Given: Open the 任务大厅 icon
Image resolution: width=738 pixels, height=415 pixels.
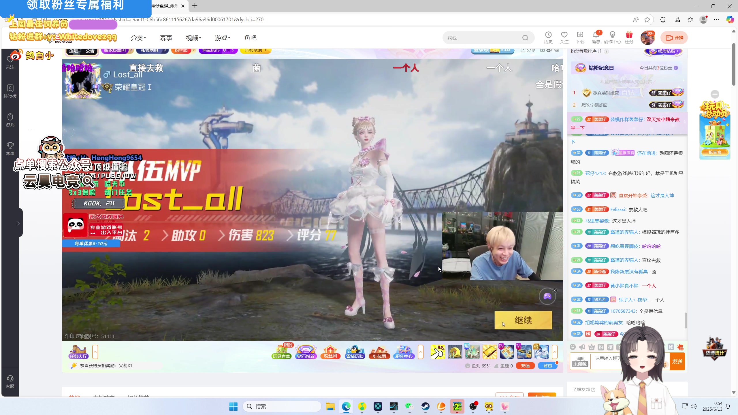Looking at the screenshot, I should pyautogui.click(x=78, y=352).
